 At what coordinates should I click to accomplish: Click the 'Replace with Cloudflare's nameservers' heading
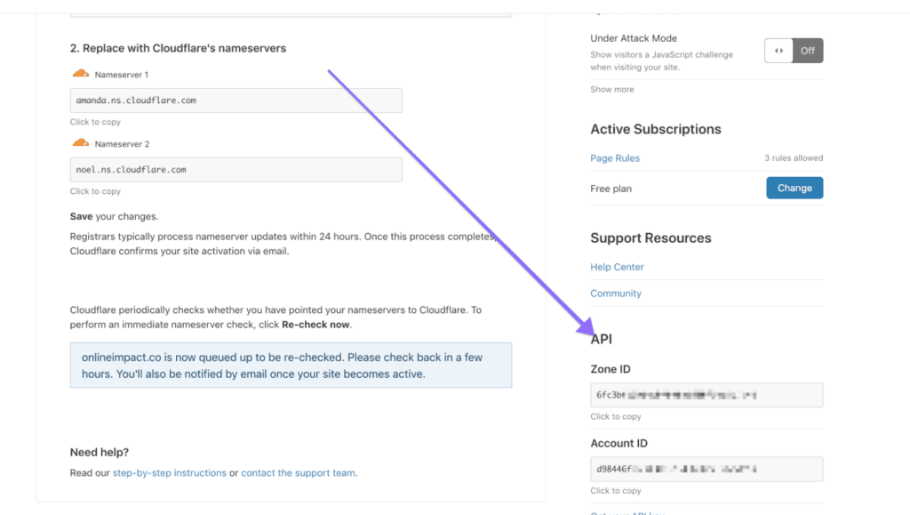(178, 48)
